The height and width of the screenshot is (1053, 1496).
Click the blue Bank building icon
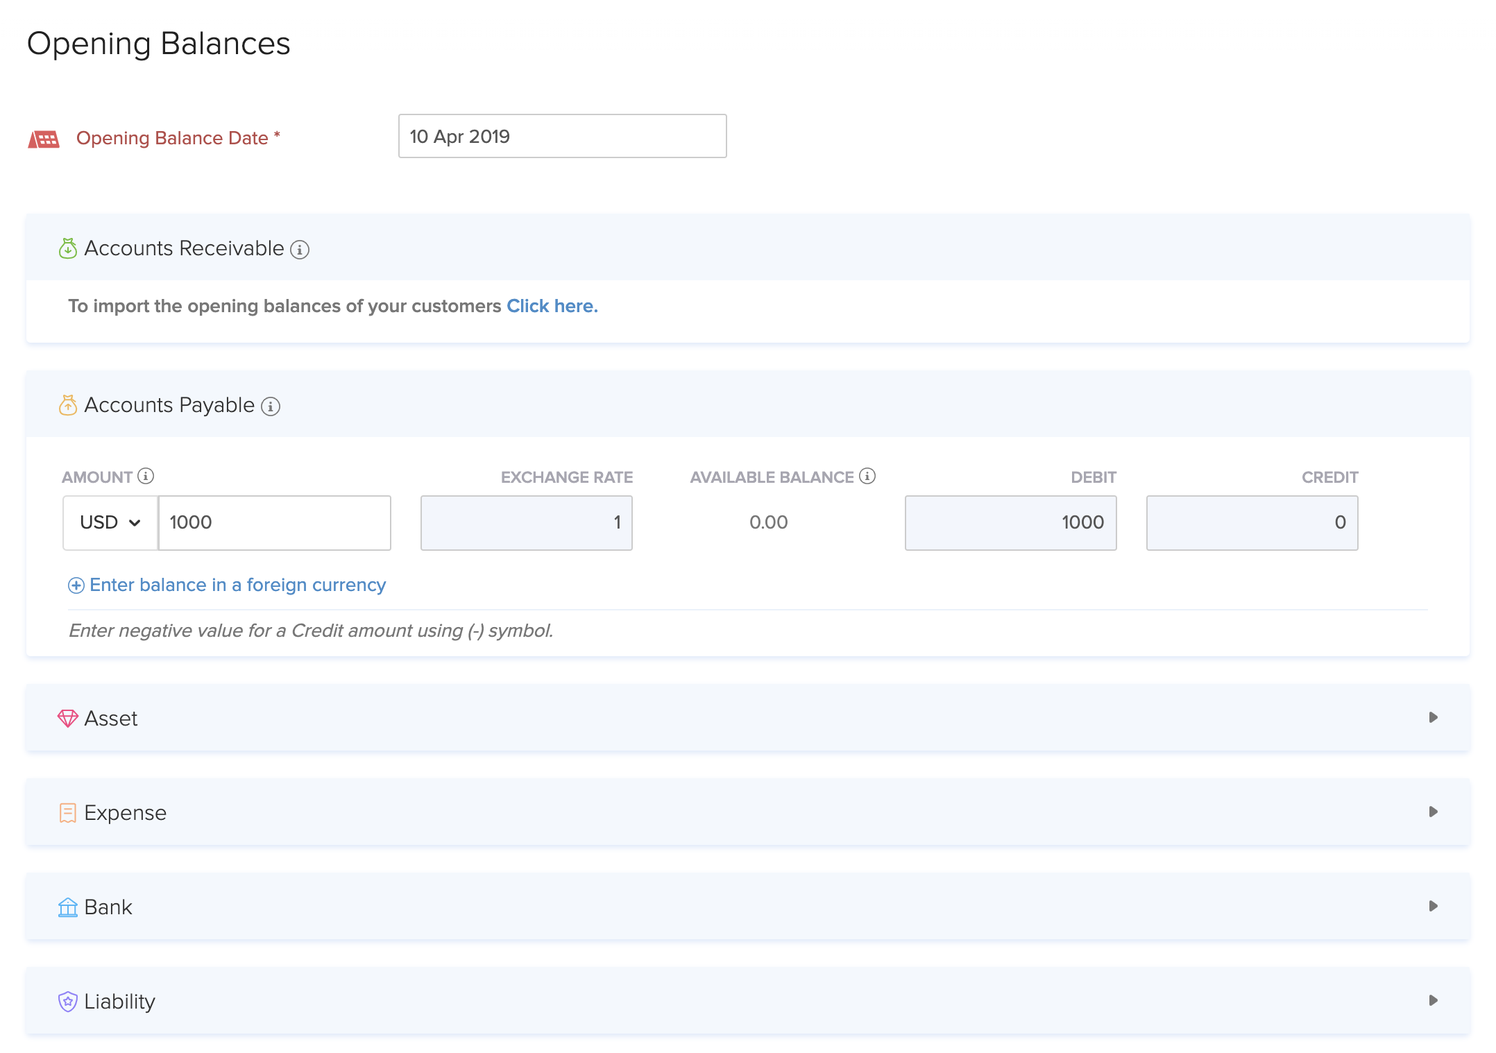click(x=68, y=907)
